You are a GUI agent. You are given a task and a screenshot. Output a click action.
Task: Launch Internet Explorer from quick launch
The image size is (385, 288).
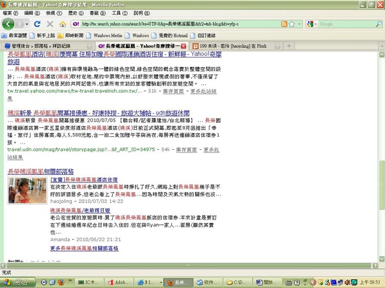coord(53,282)
